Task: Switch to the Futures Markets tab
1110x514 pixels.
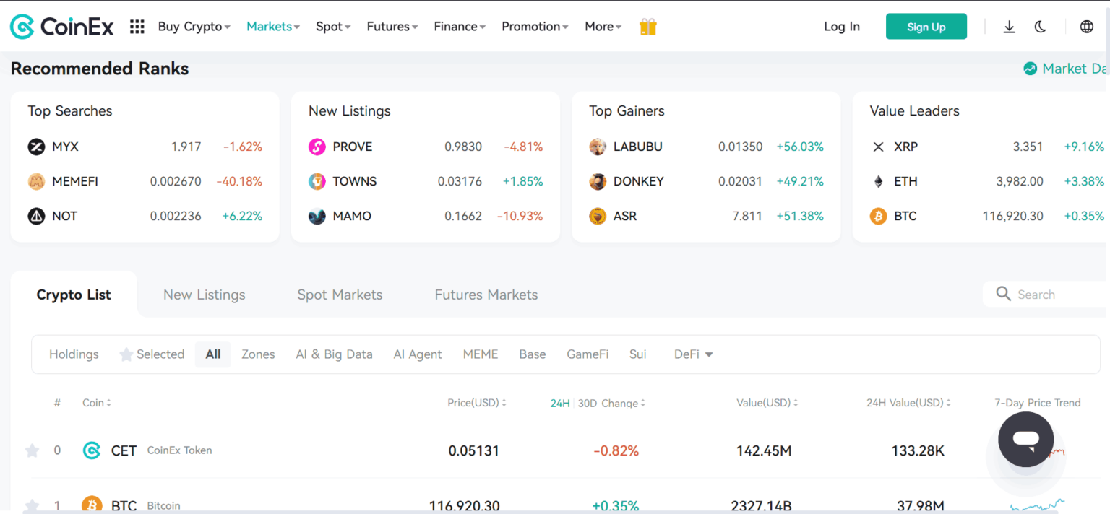Action: click(486, 295)
